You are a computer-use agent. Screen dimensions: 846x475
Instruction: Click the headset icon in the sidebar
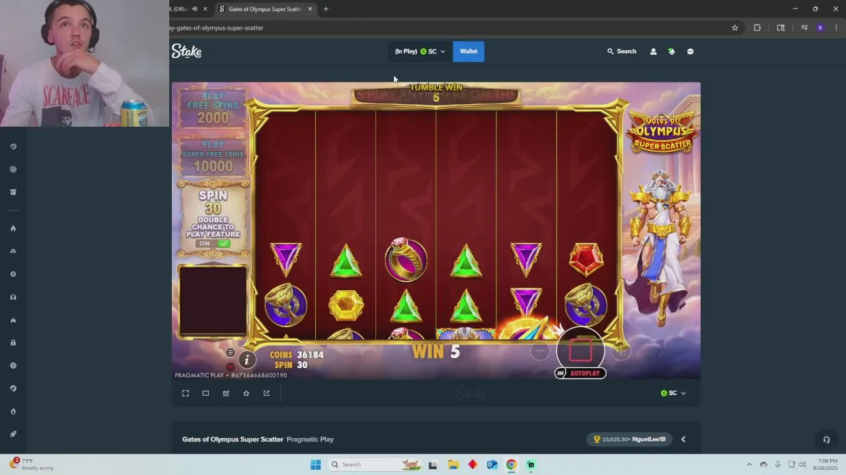13,297
